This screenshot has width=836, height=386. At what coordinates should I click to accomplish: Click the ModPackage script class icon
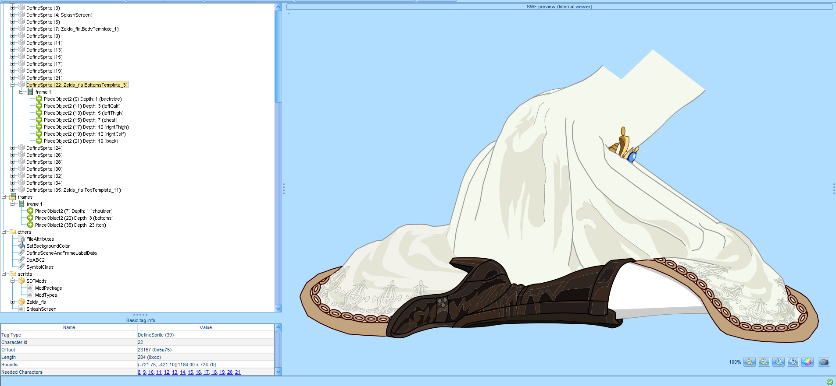[30, 288]
